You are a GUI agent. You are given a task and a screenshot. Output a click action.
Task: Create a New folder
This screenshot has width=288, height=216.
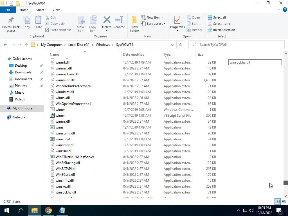click(134, 24)
